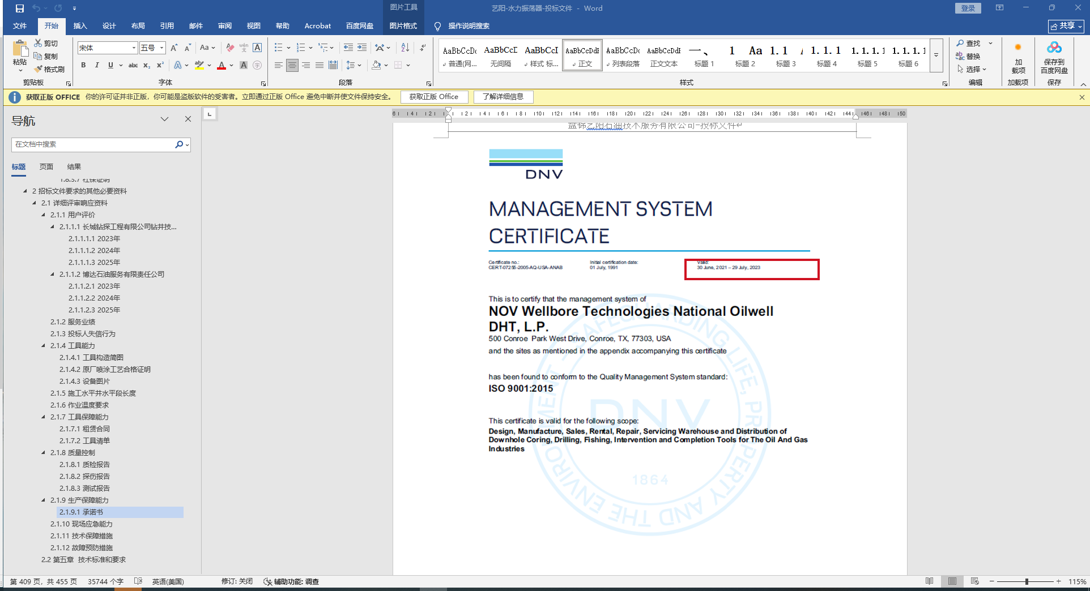1090x591 pixels.
Task: Collapse the 2.1.1 用户评价 heading
Action: click(44, 215)
